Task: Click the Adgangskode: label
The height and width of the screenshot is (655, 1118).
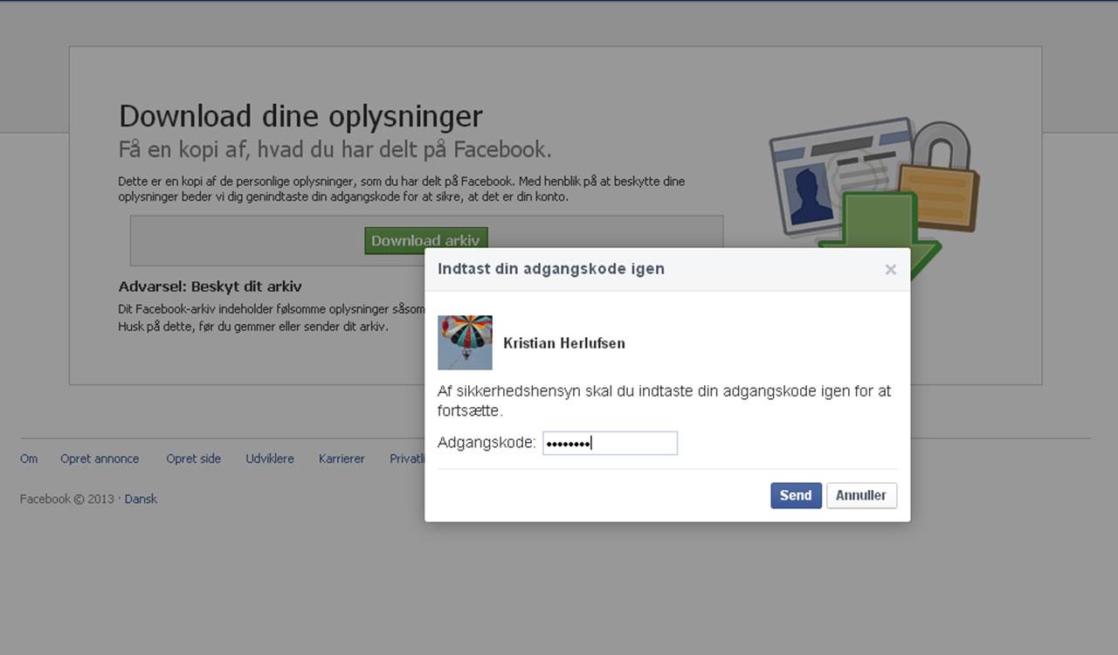Action: tap(487, 443)
